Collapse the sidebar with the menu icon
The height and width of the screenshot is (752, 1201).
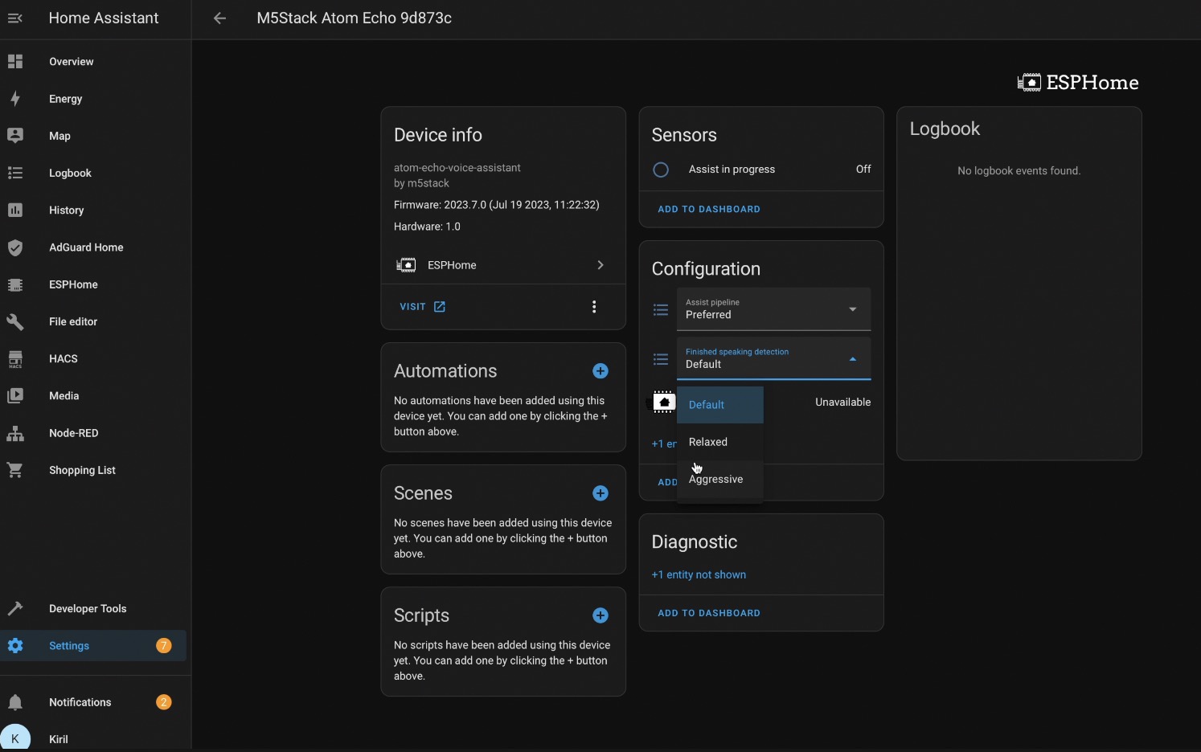click(15, 18)
